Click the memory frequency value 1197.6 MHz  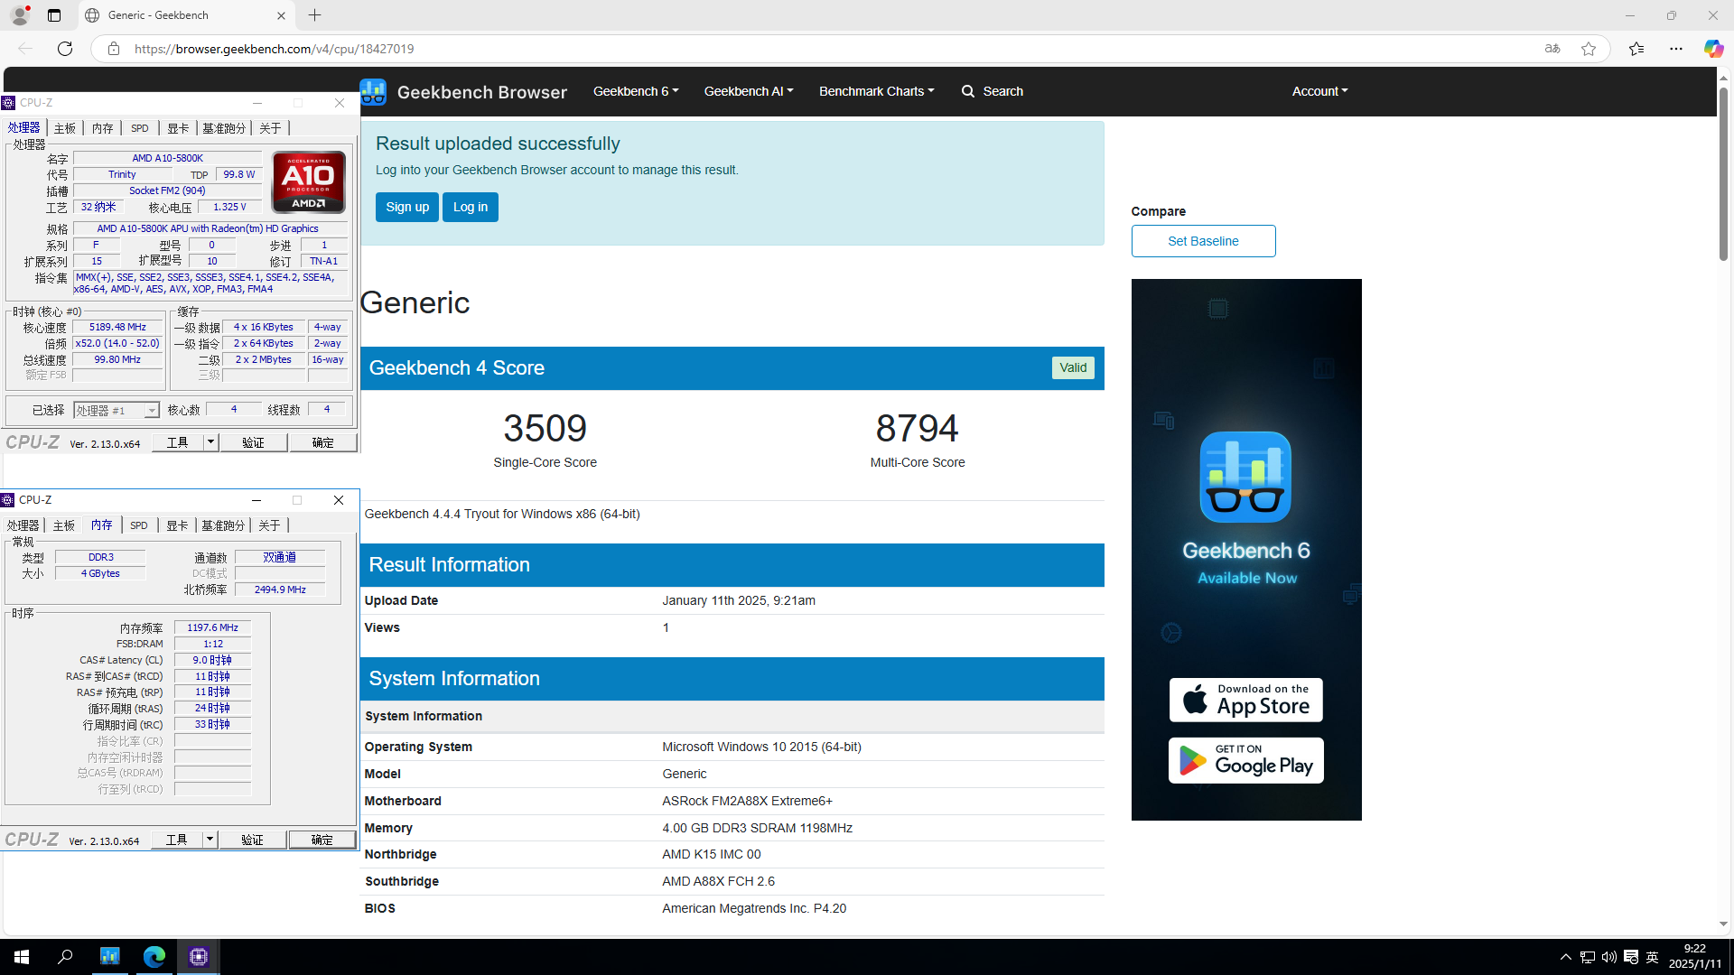coord(213,627)
